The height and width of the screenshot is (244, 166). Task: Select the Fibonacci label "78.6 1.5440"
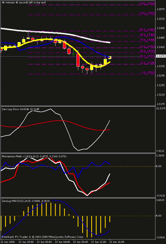tap(147, 40)
